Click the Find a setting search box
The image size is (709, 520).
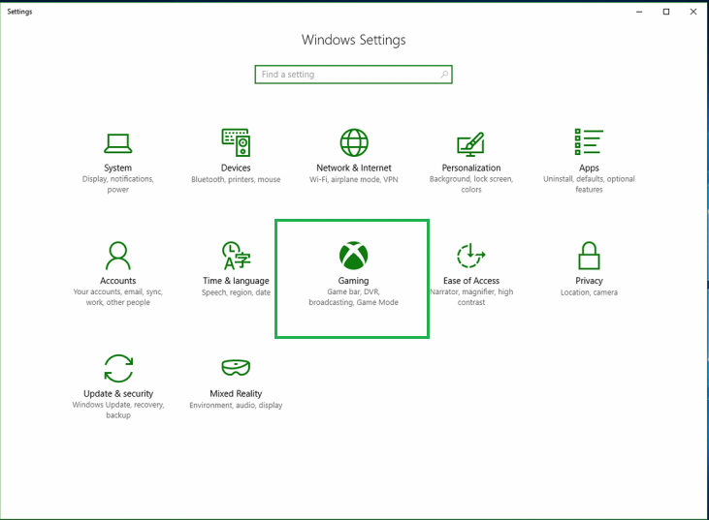pos(354,75)
